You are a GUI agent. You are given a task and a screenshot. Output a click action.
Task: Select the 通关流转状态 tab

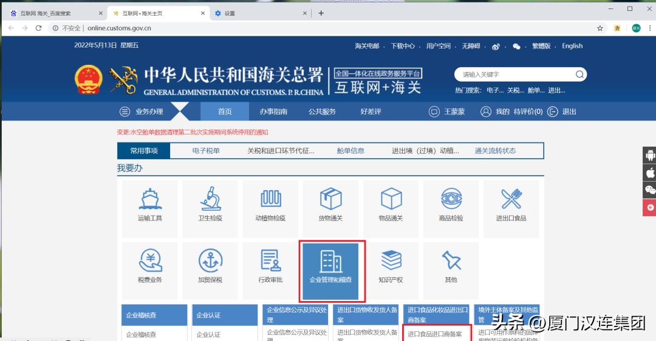[x=496, y=151]
